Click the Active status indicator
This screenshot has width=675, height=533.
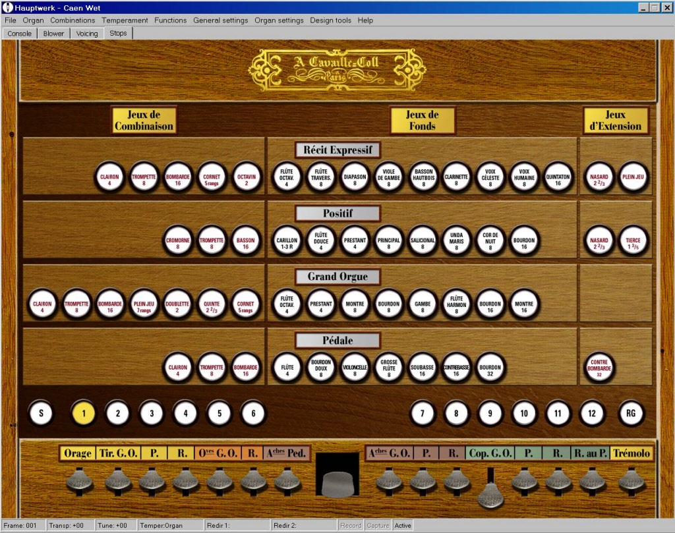point(403,525)
